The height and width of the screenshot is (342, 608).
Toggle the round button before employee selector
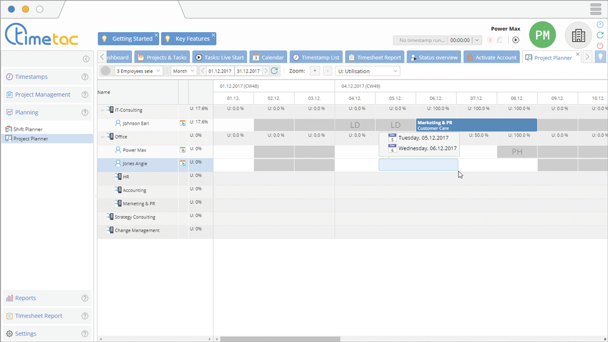[x=105, y=71]
